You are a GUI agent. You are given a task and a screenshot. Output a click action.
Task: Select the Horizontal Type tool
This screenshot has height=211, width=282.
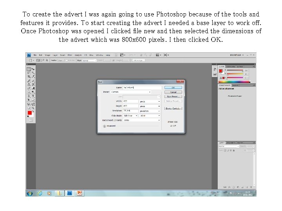pyautogui.click(x=33, y=96)
